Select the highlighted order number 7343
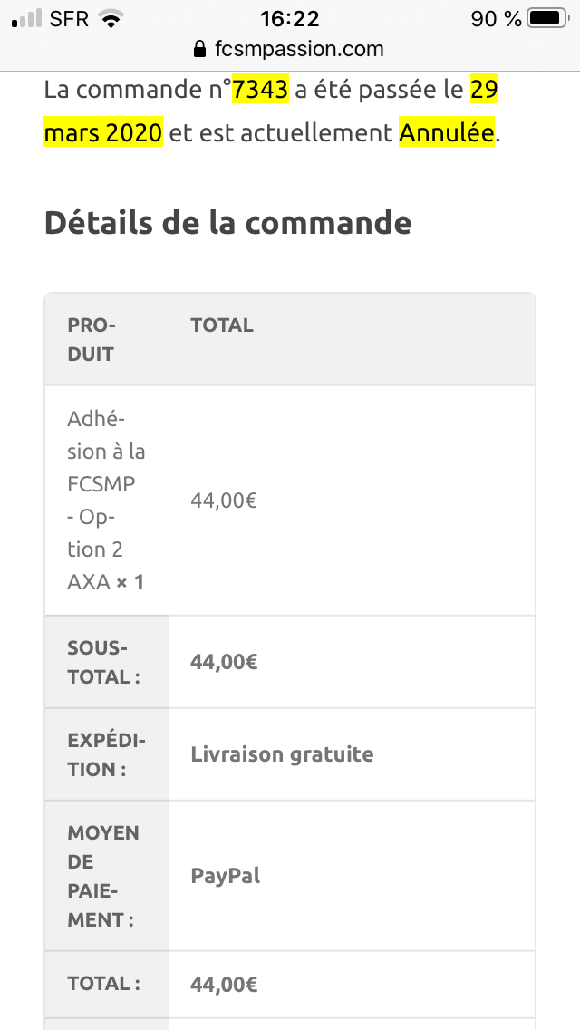The image size is (580, 1030). pos(260,90)
